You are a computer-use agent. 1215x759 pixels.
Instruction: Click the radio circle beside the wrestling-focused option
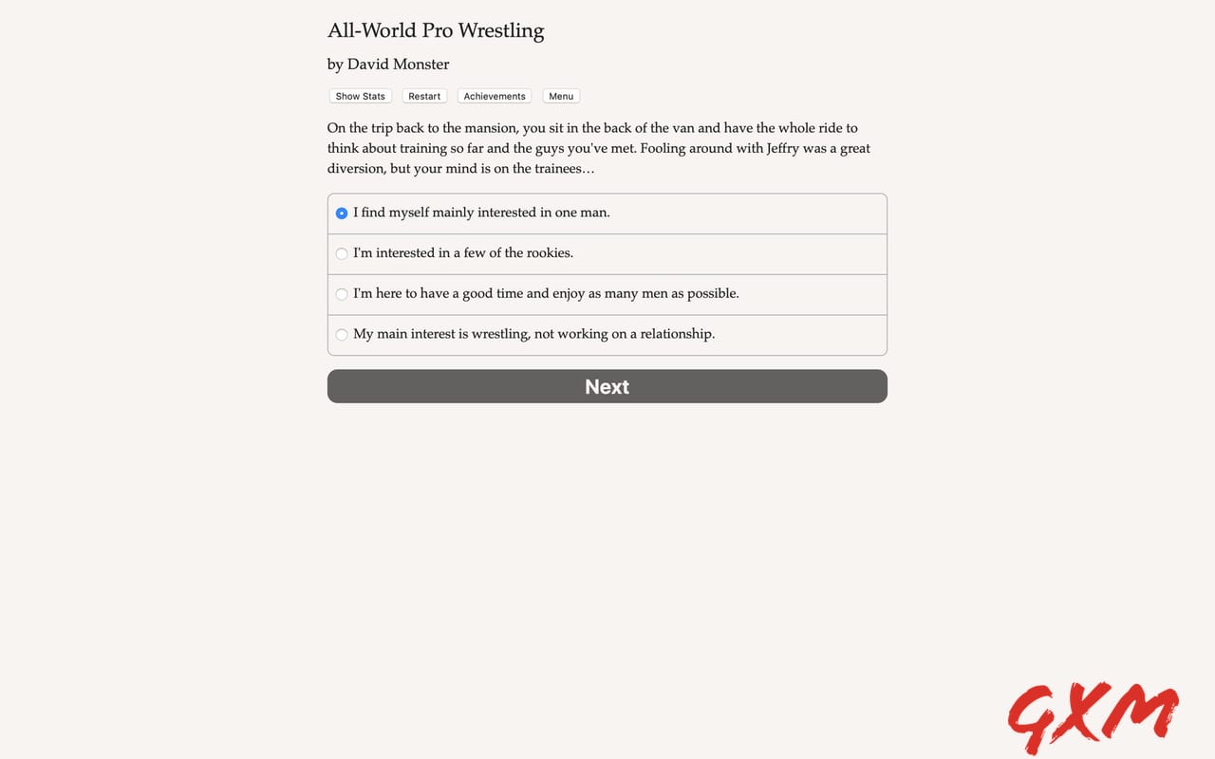(x=342, y=334)
